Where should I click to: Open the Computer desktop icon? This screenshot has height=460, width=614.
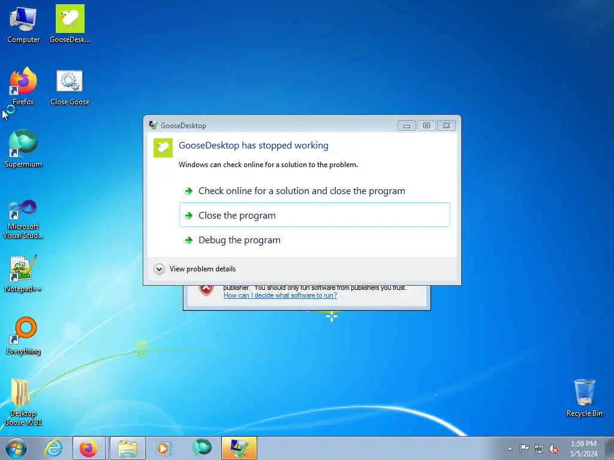(x=23, y=24)
